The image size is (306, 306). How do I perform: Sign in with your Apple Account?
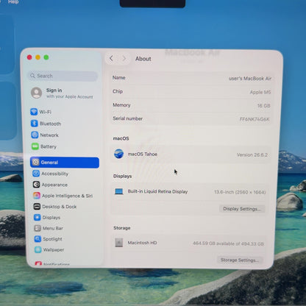coord(63,93)
